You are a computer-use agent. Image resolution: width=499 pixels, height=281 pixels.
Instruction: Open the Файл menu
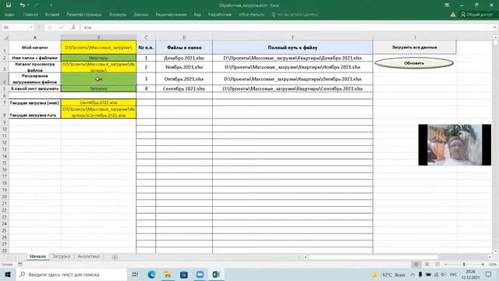(9, 15)
